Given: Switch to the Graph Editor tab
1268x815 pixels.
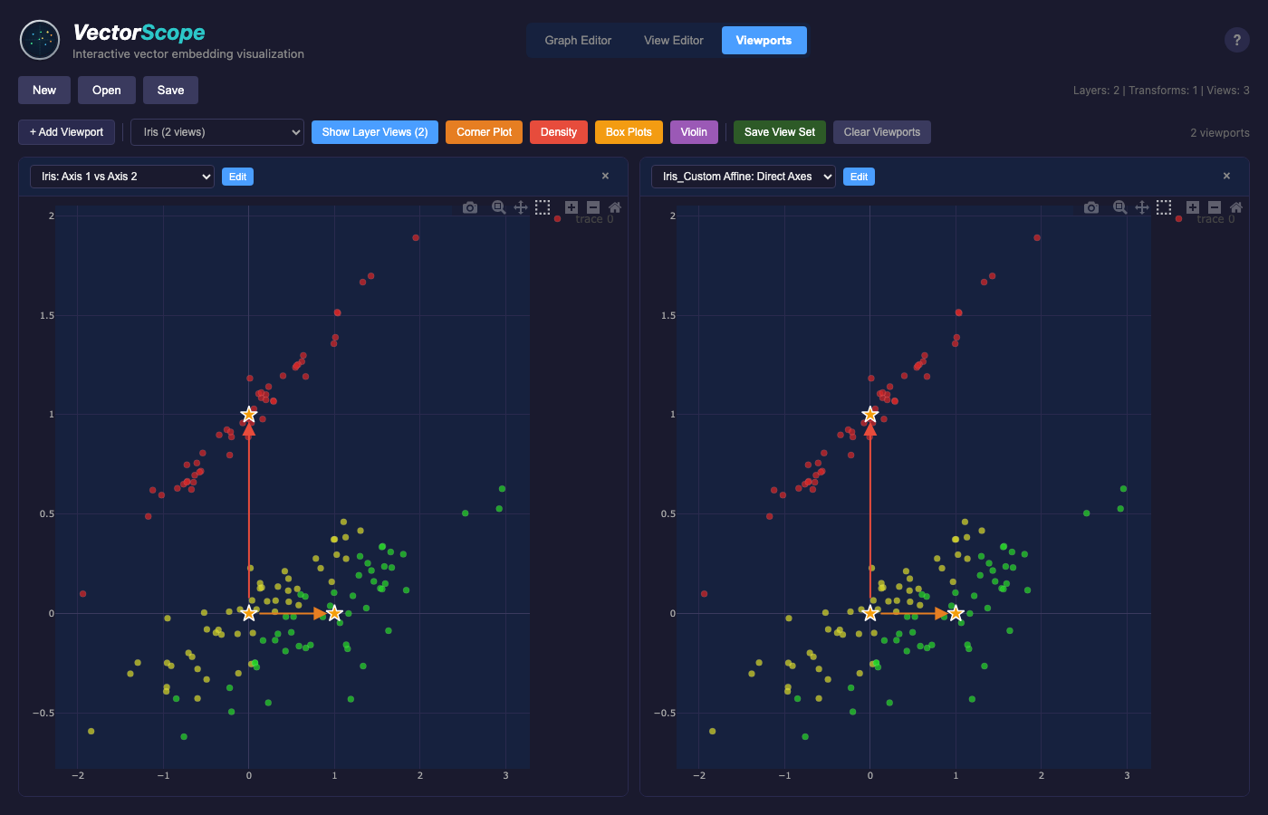Looking at the screenshot, I should [578, 41].
